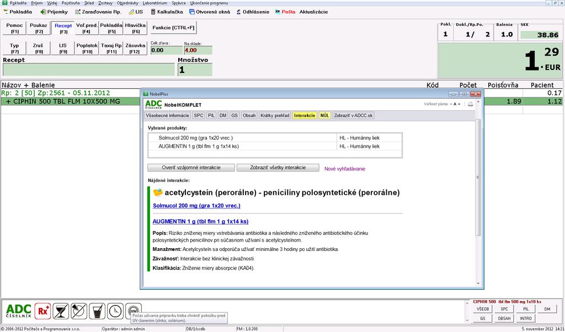The height and width of the screenshot is (332, 565).
Task: Click the drinking glass with straw icon
Action: pos(97,310)
